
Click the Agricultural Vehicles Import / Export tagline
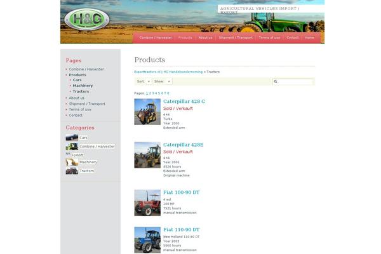click(x=260, y=10)
